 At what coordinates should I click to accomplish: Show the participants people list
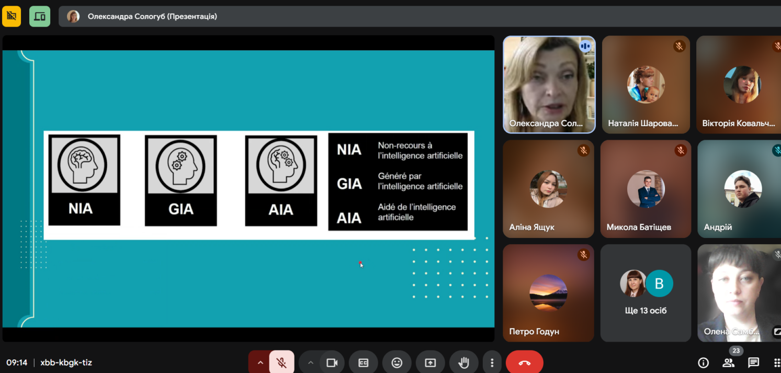[x=728, y=363]
